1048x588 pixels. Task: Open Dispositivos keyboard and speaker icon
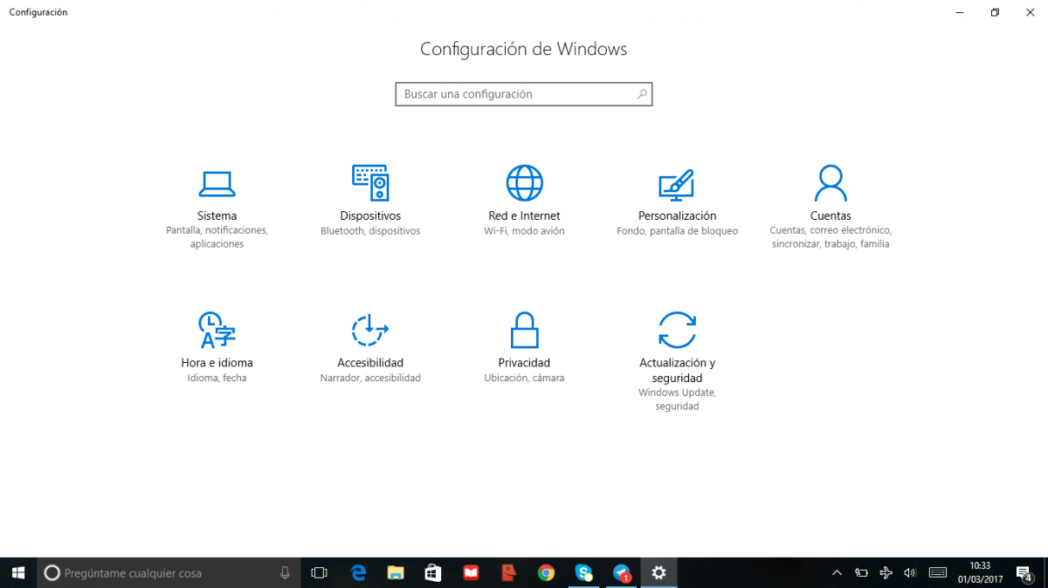point(370,183)
